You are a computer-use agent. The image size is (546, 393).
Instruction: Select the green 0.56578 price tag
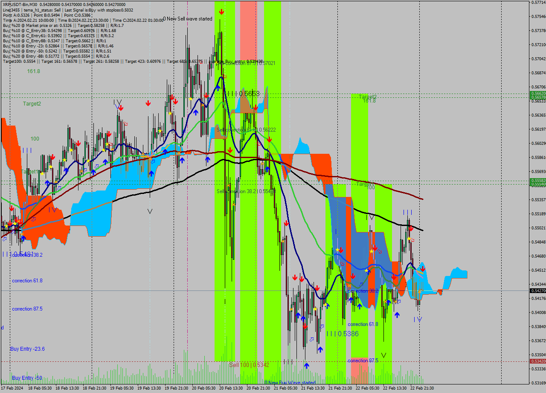(538, 97)
